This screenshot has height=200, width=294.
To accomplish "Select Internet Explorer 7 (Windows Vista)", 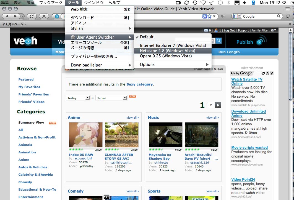I will pos(173,46).
